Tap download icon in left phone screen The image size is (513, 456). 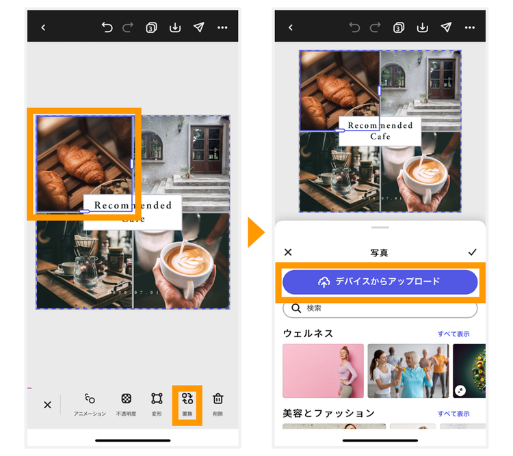[x=175, y=27]
